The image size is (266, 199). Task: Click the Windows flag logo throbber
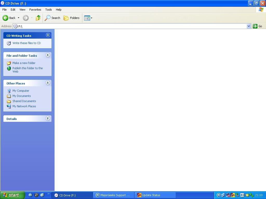pyautogui.click(x=261, y=10)
